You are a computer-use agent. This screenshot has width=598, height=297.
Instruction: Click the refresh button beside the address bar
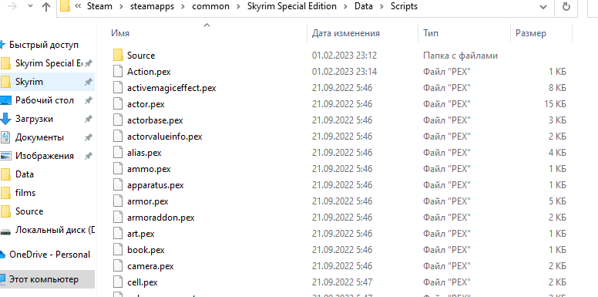click(x=566, y=6)
